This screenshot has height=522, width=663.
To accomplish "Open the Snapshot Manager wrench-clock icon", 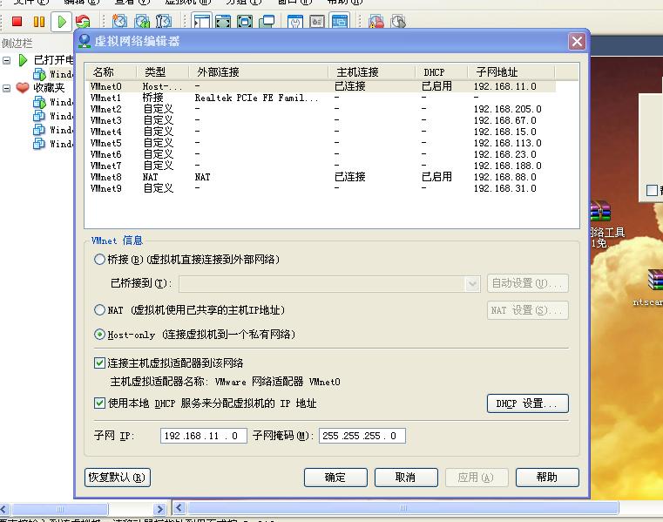I will pyautogui.click(x=163, y=22).
